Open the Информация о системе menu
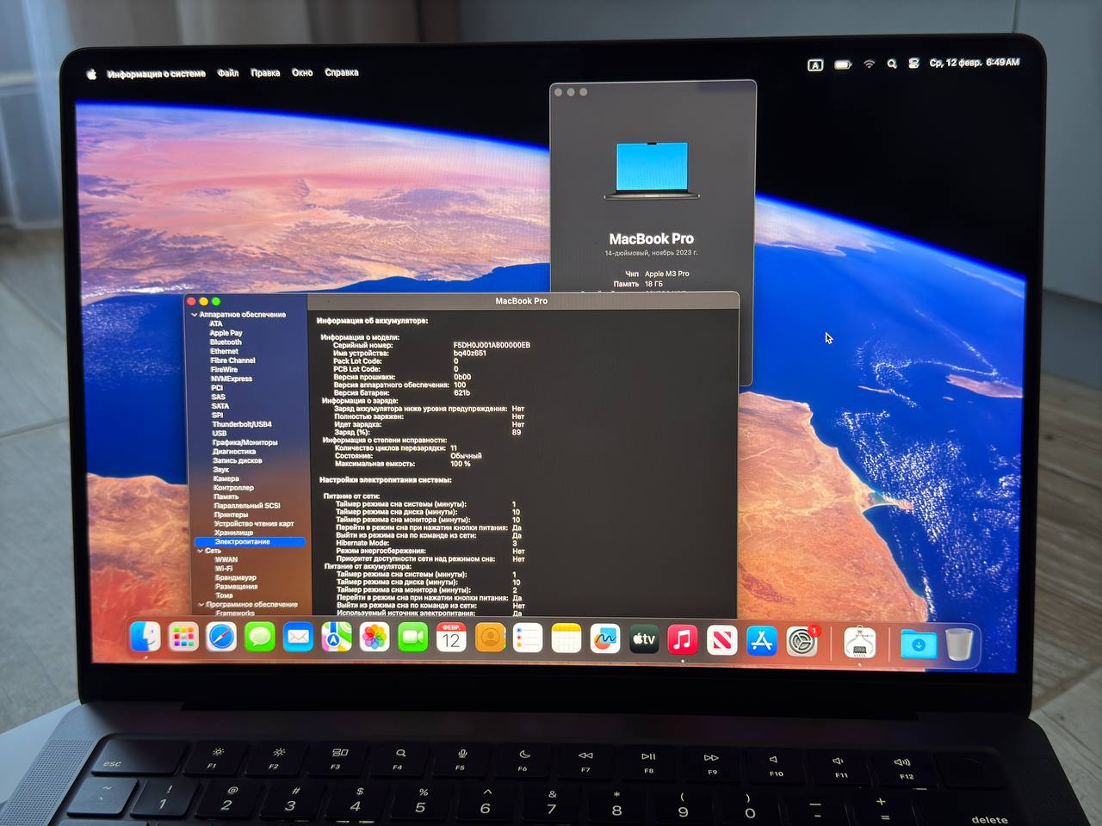1102x826 pixels. (157, 74)
